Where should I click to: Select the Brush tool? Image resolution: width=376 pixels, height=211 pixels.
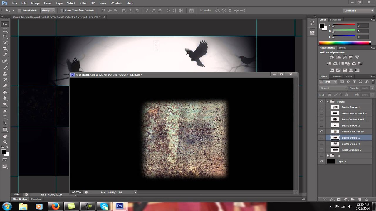pyautogui.click(x=5, y=67)
